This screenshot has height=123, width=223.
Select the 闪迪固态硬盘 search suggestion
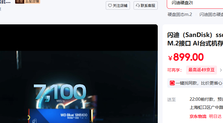point(211,14)
